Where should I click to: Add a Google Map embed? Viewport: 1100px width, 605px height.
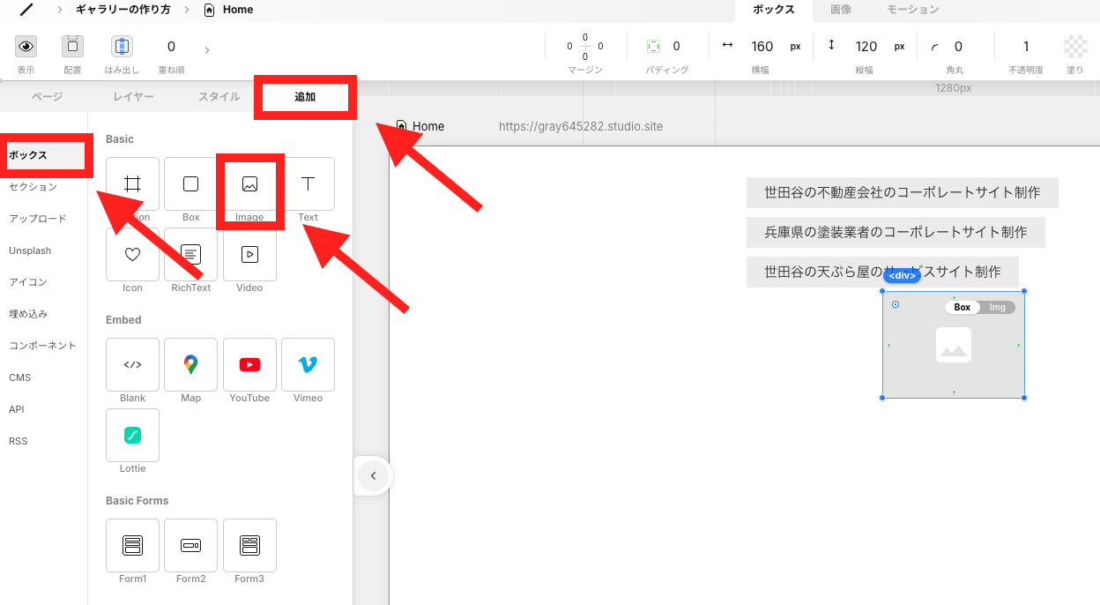191,364
